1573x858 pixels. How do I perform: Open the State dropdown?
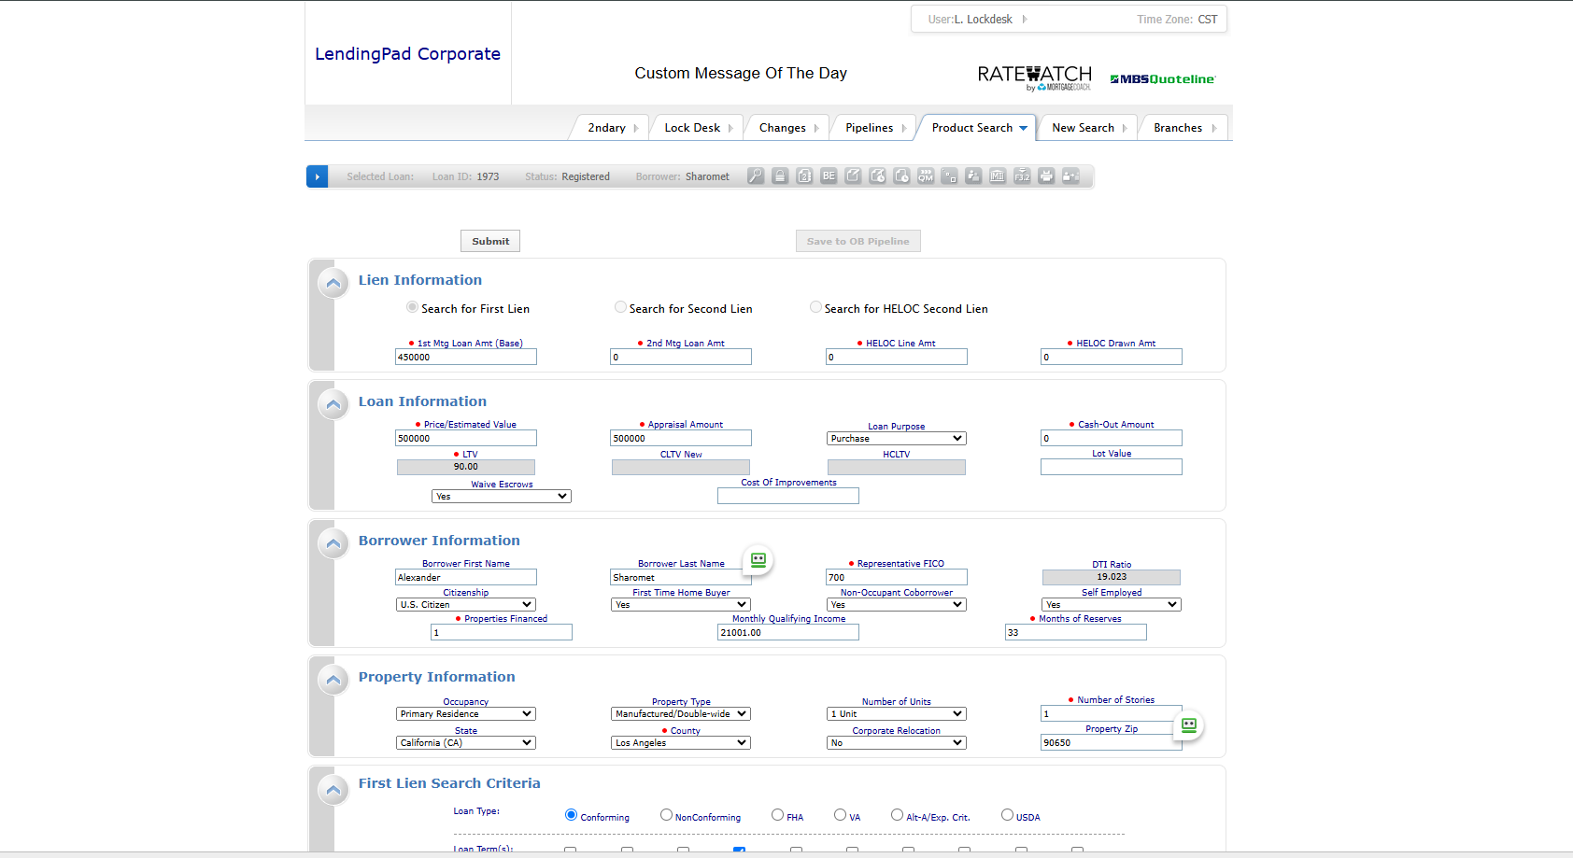point(465,743)
